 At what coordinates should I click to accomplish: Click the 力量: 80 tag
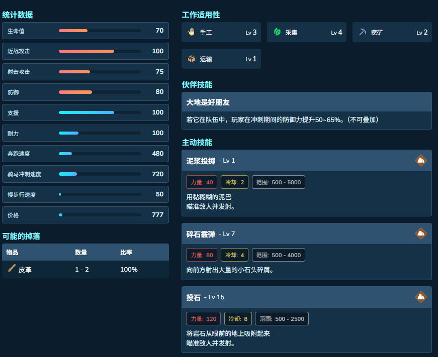(x=202, y=255)
